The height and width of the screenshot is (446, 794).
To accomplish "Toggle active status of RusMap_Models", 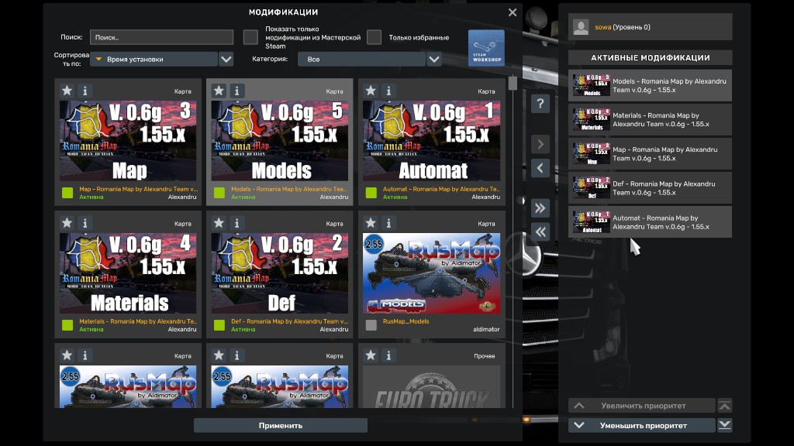I will tap(371, 325).
